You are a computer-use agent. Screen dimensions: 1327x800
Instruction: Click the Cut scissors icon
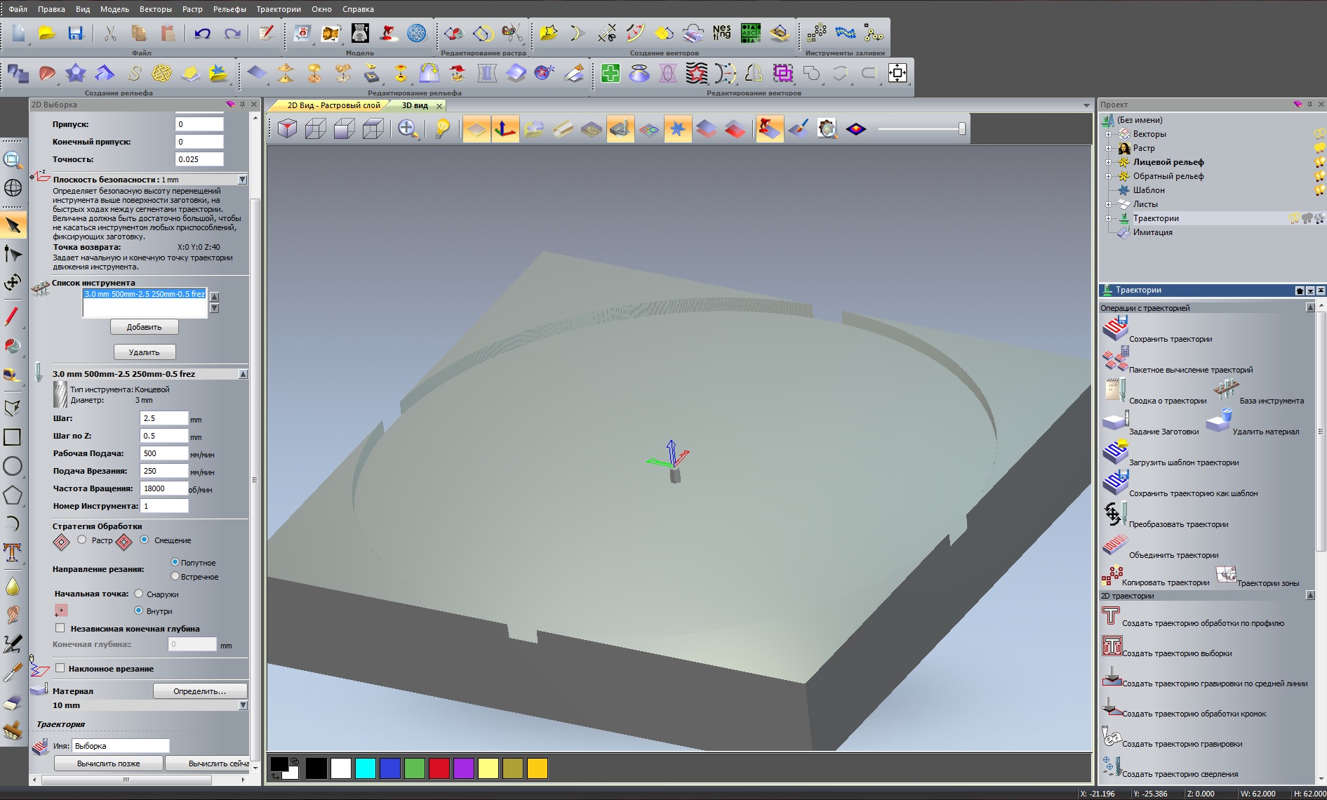pyautogui.click(x=110, y=33)
